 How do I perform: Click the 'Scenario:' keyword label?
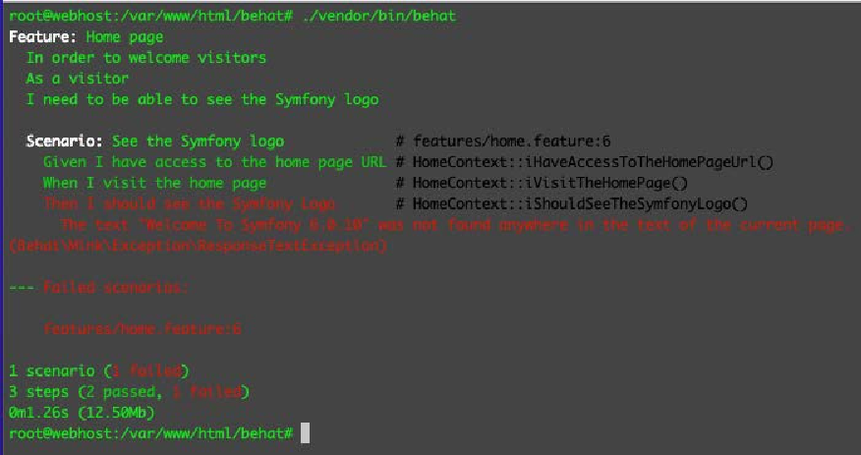64,142
